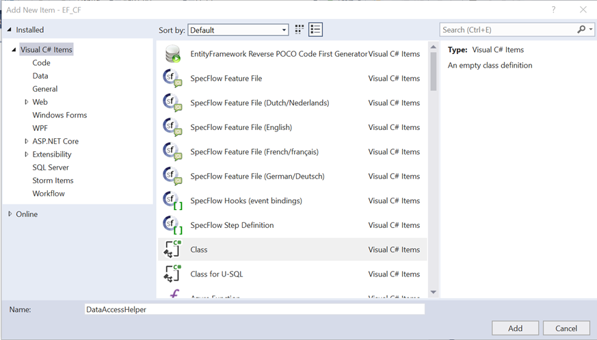The width and height of the screenshot is (597, 340).
Task: Select the Class template row text
Action: coord(199,250)
